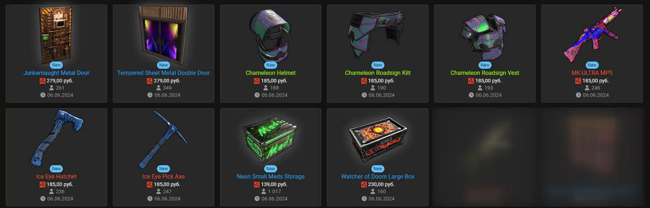Click clock icon under Ice Eye Hatchet

click(43, 199)
